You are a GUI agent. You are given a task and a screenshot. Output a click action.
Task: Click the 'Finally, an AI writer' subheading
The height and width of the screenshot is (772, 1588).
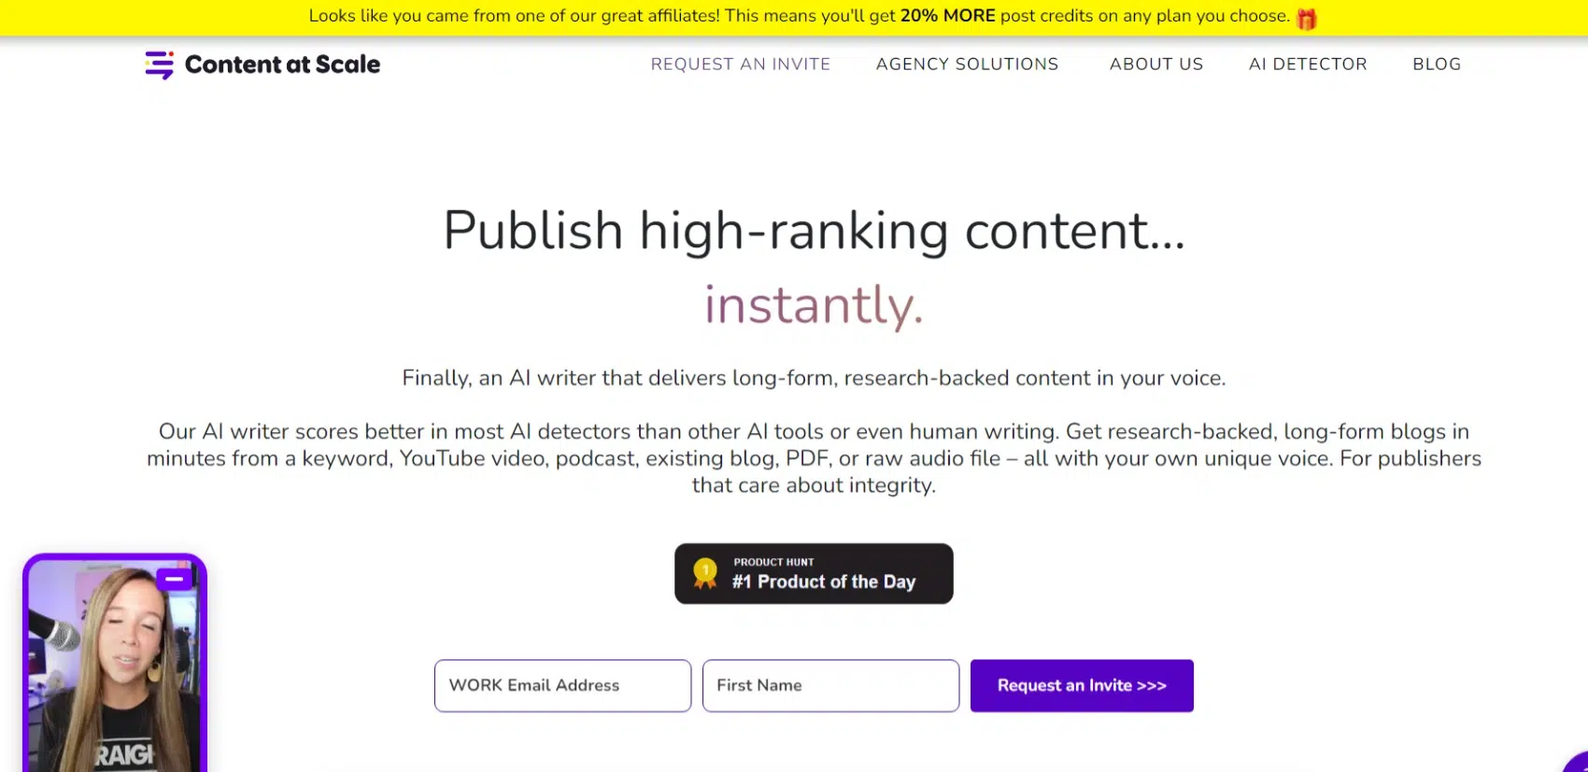(x=814, y=378)
